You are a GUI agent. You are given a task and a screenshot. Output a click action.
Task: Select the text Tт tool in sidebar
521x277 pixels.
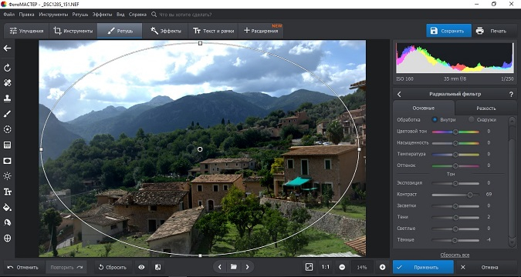[7, 192]
